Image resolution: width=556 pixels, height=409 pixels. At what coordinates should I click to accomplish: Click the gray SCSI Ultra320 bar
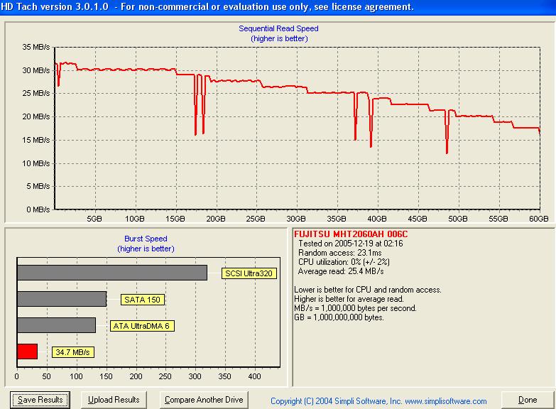click(112, 273)
